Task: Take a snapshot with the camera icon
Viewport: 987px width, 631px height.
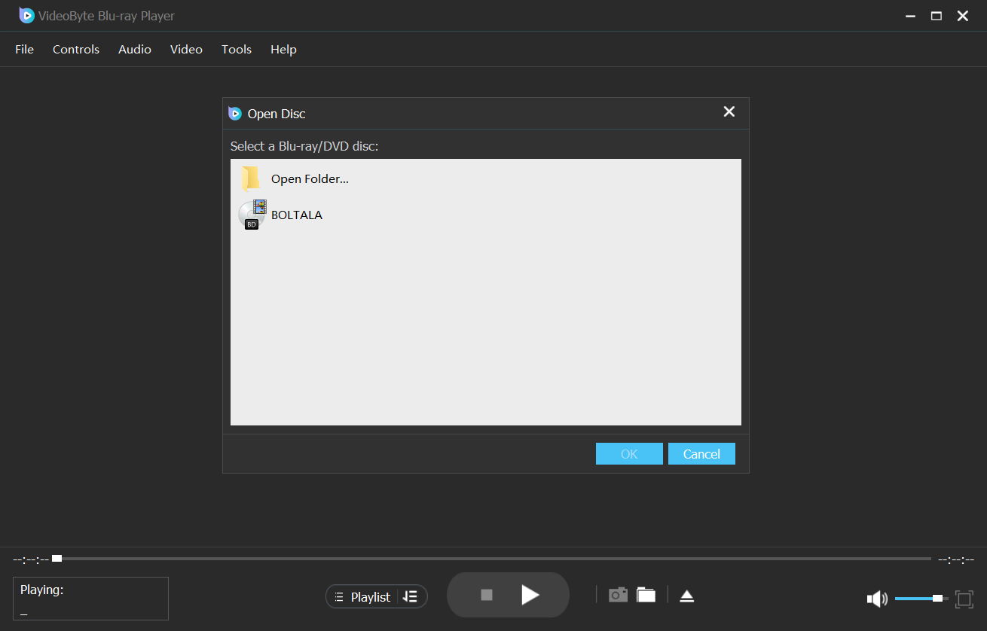Action: click(618, 594)
